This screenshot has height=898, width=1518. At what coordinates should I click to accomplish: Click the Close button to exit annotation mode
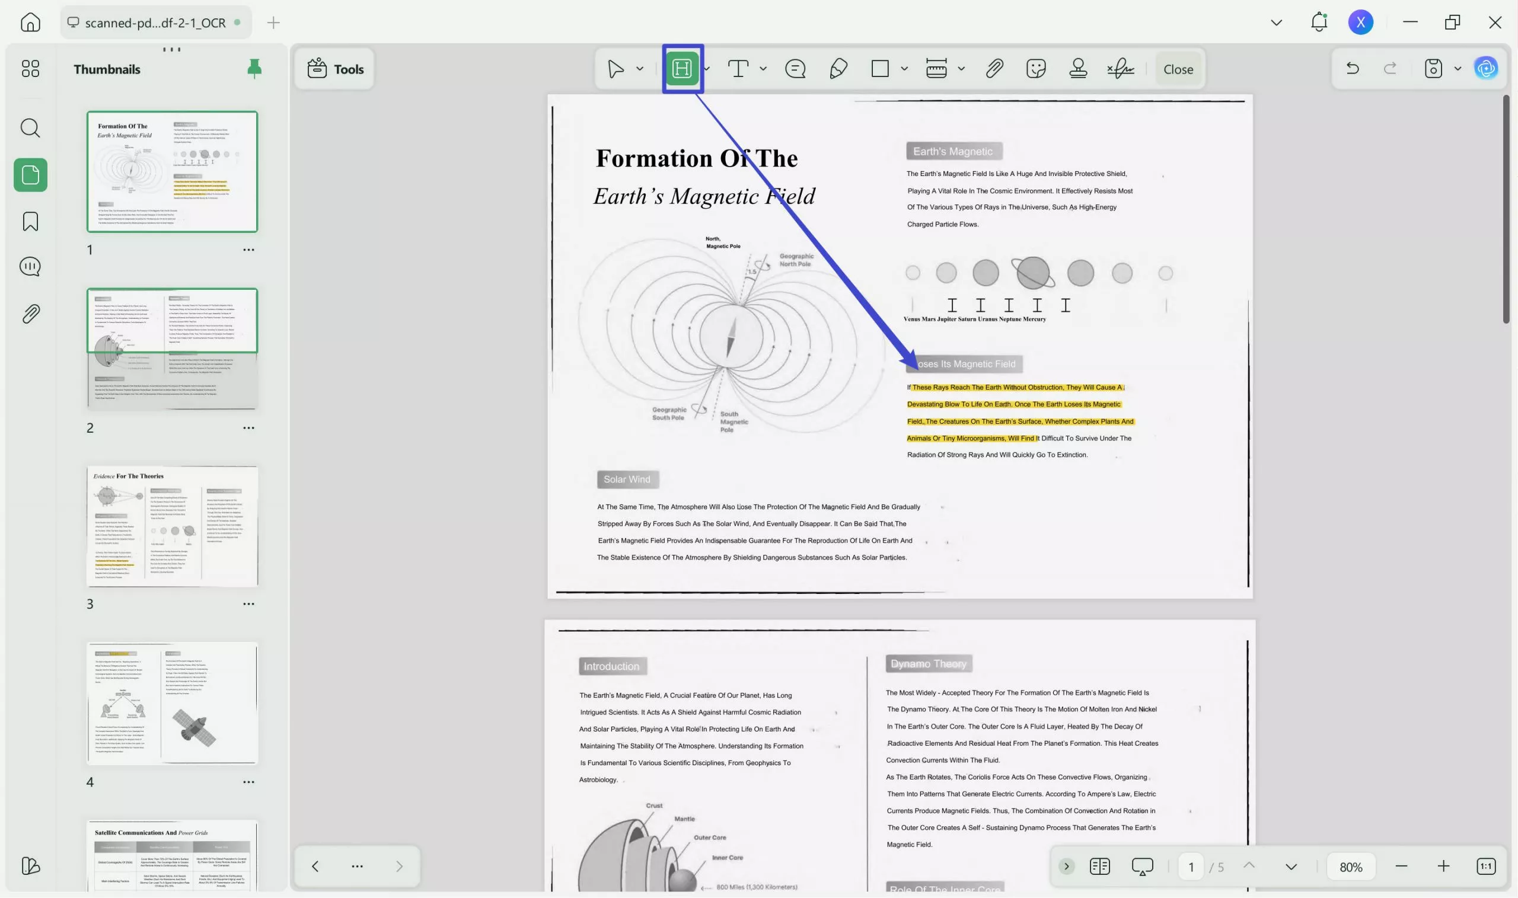click(x=1177, y=68)
